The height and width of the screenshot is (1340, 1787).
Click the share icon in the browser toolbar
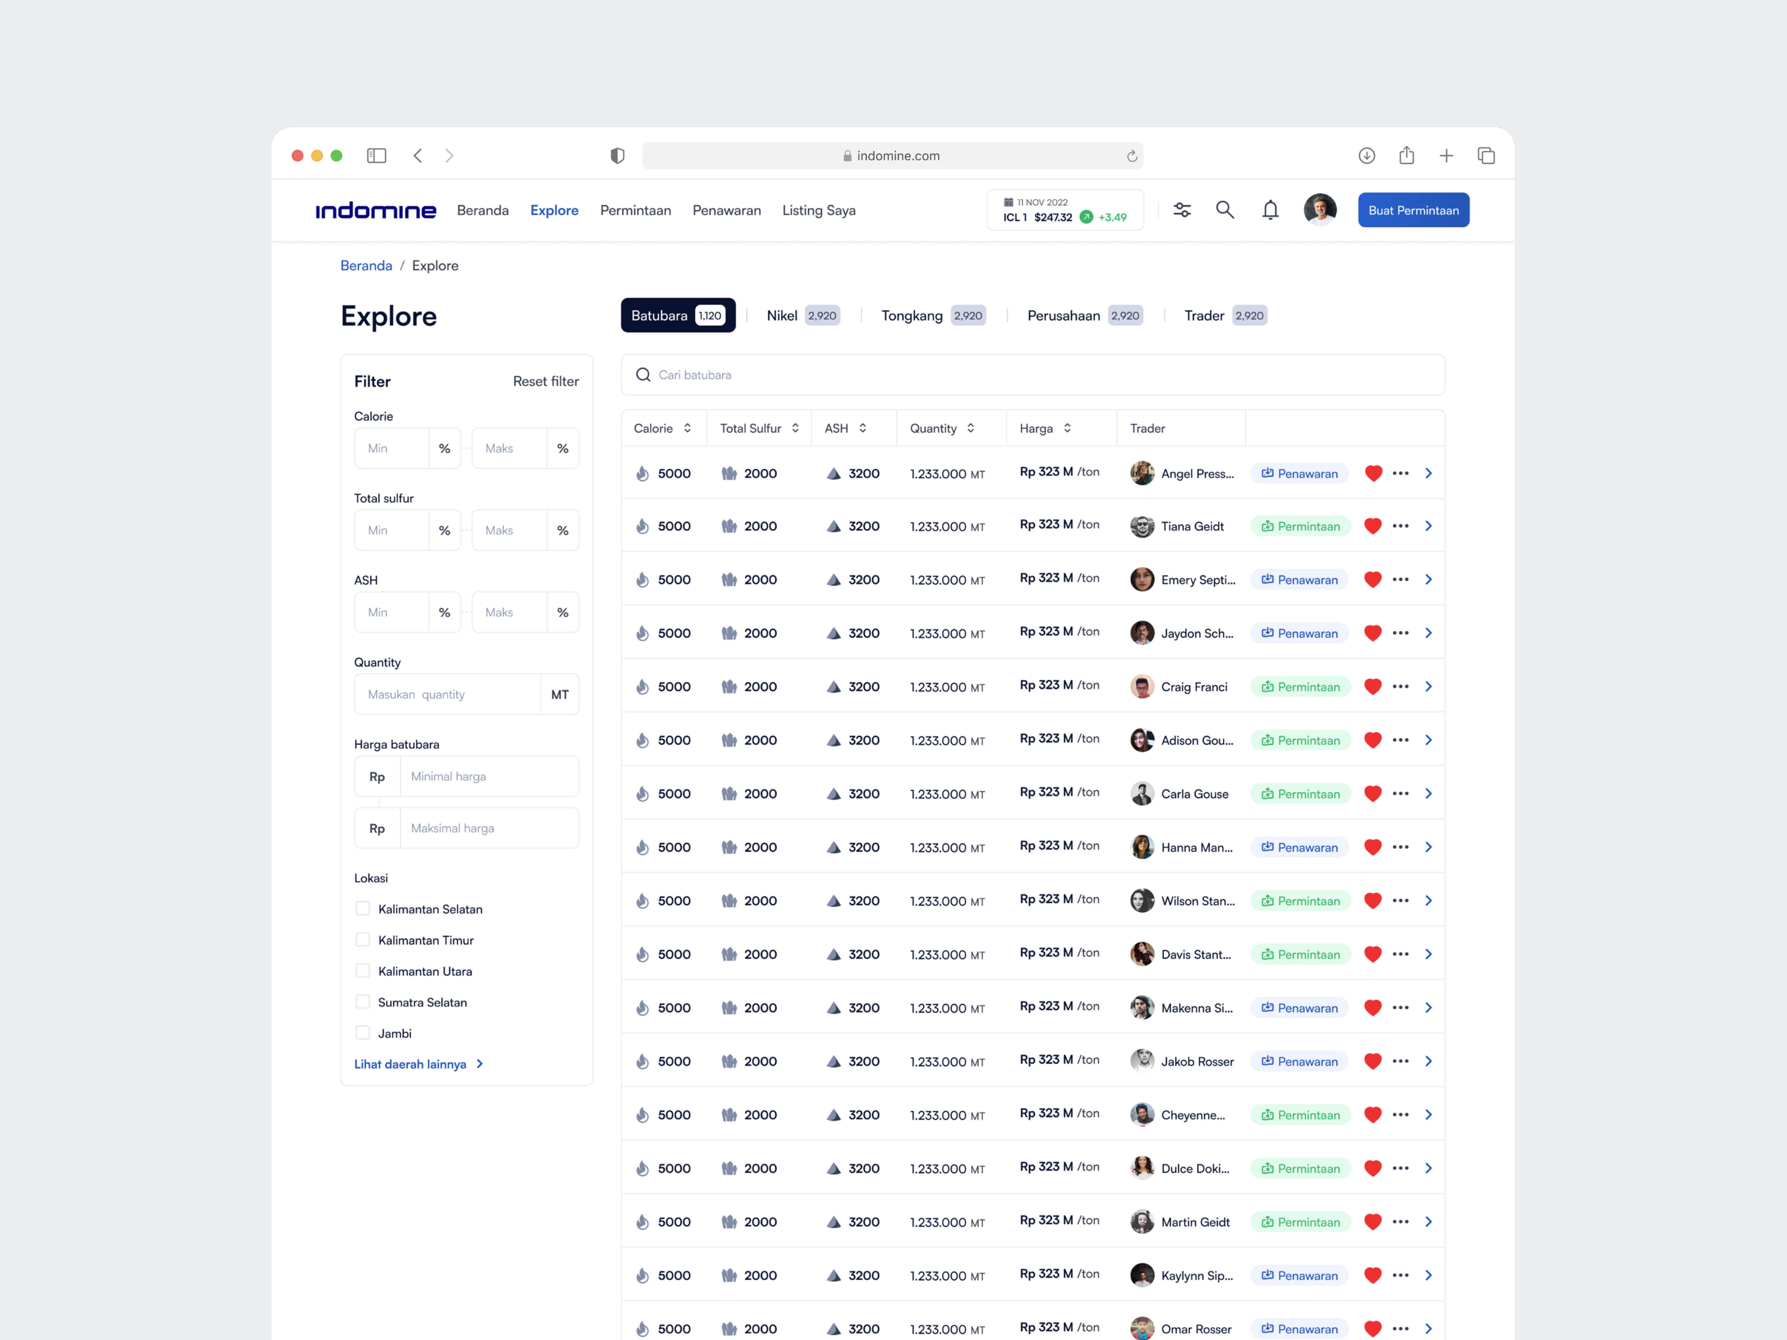click(1406, 155)
